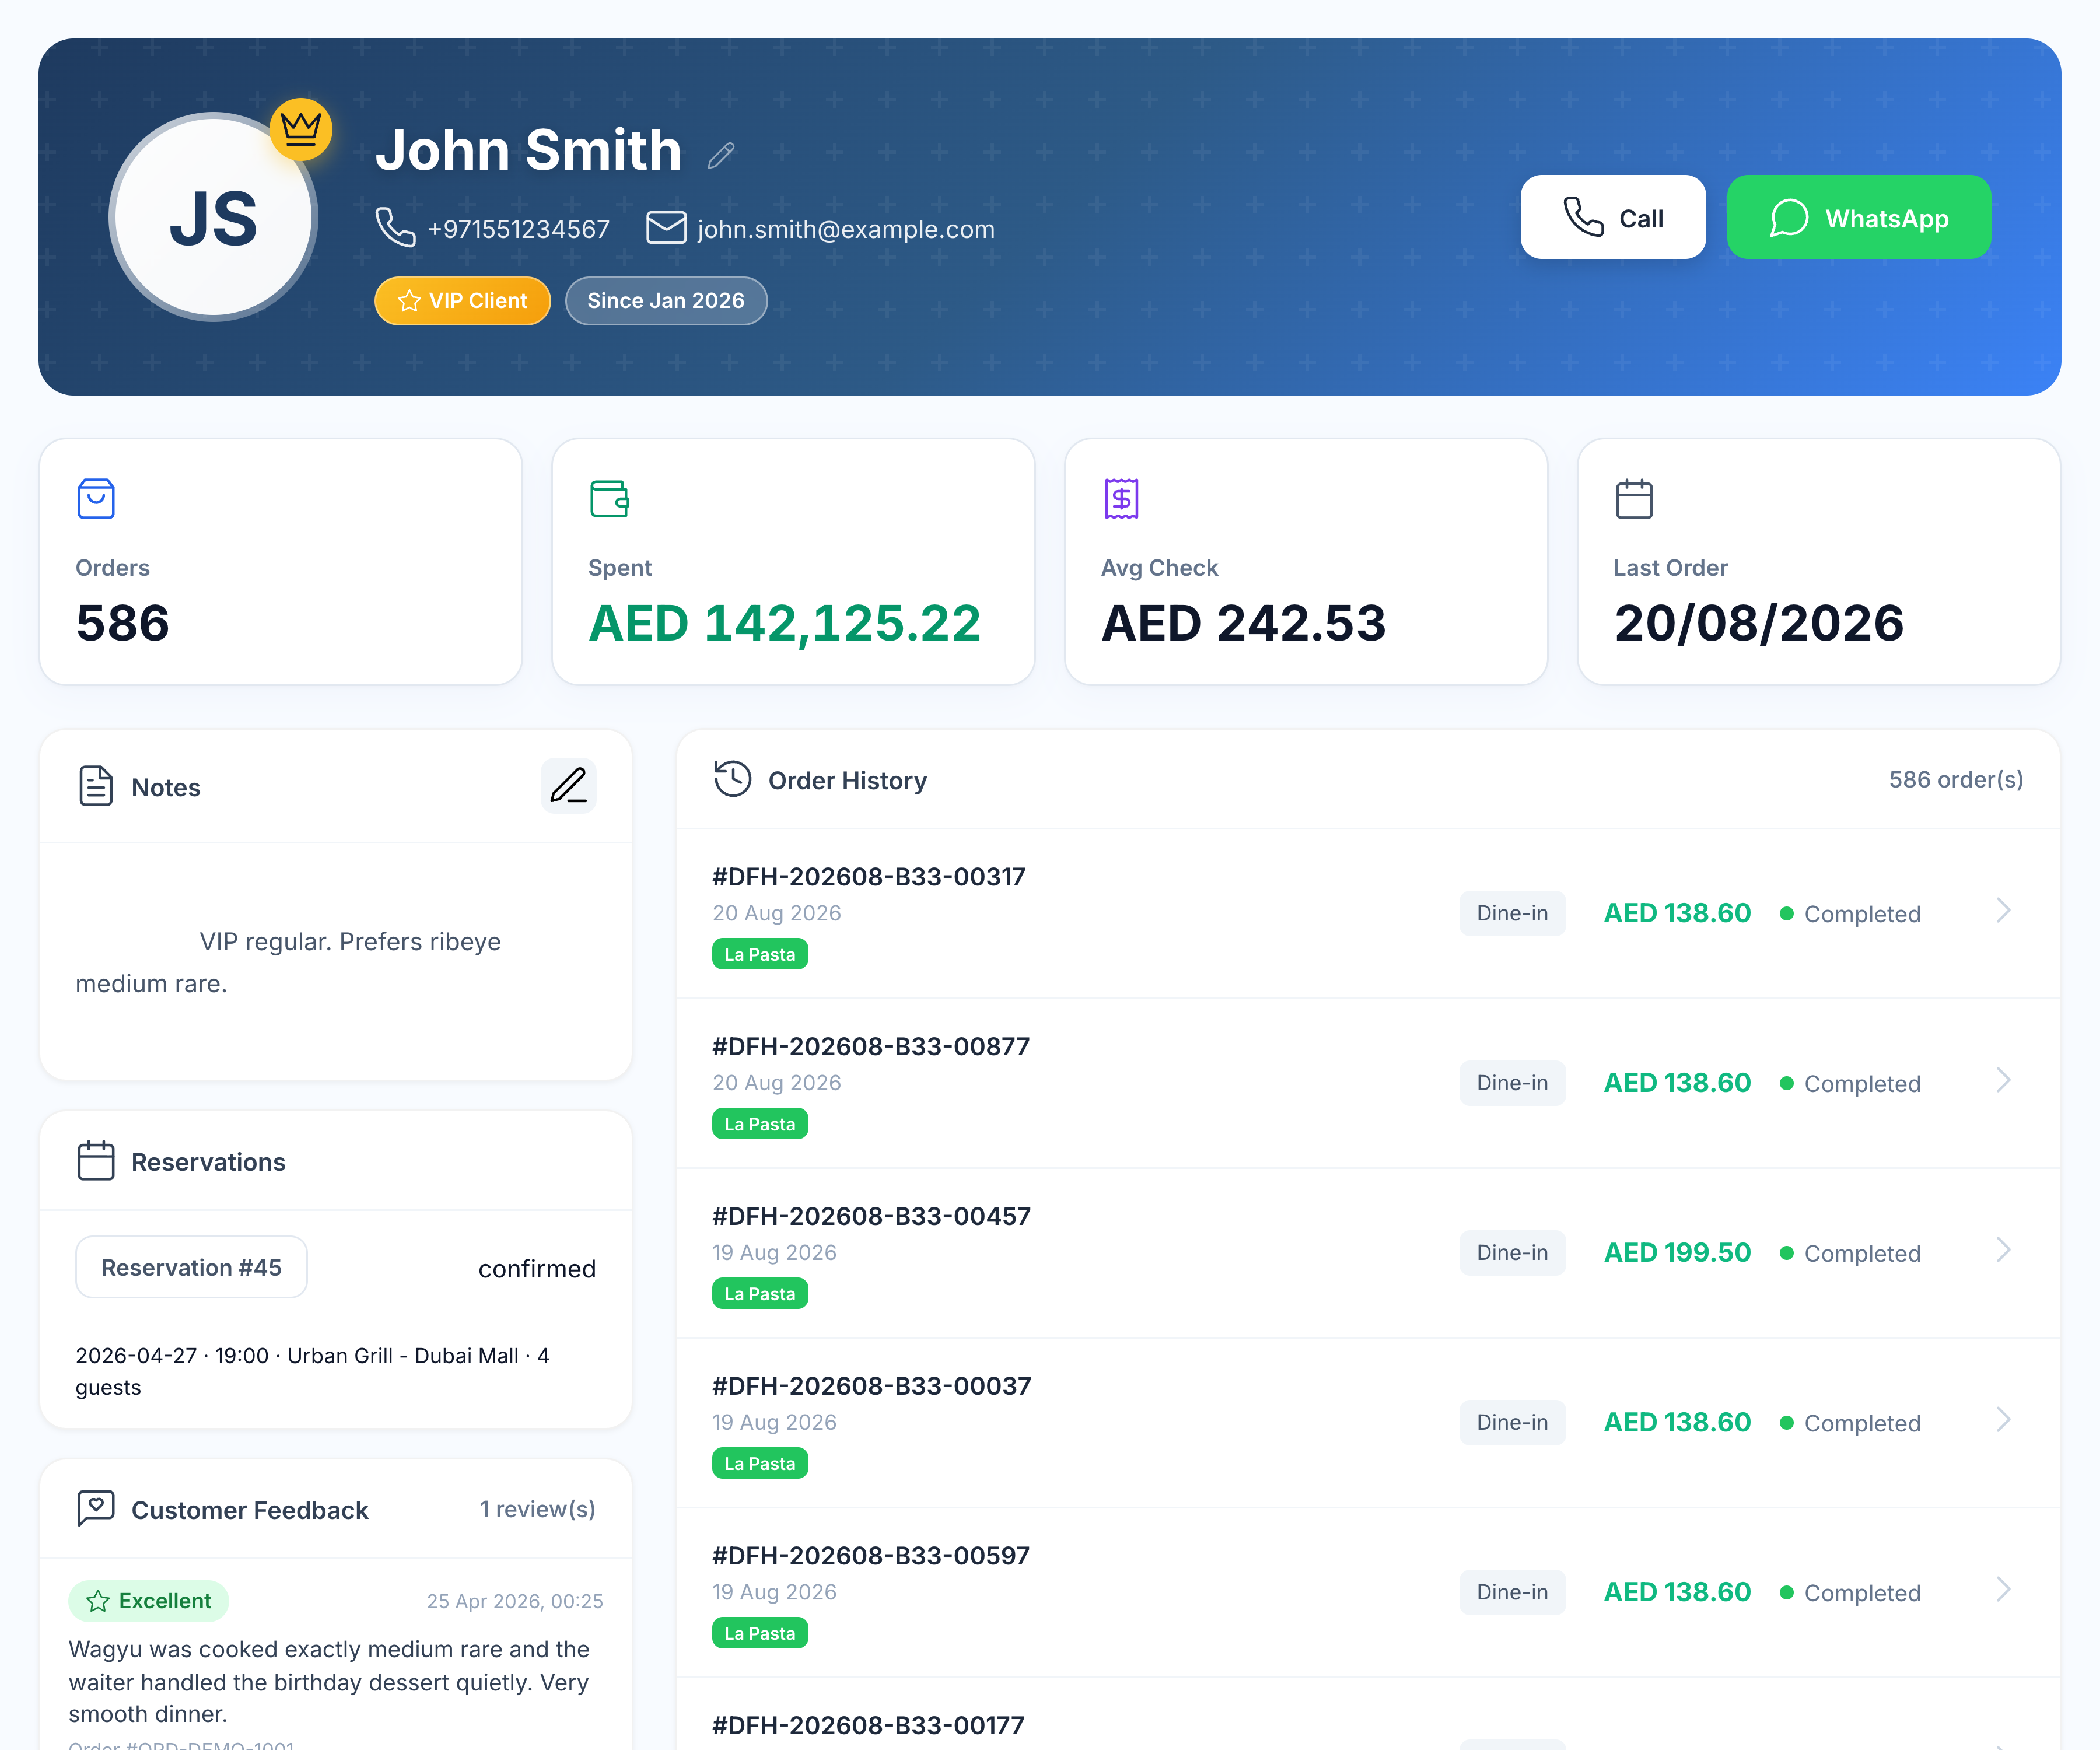
Task: Click the receipt icon in Avg Check card
Action: pos(1121,498)
